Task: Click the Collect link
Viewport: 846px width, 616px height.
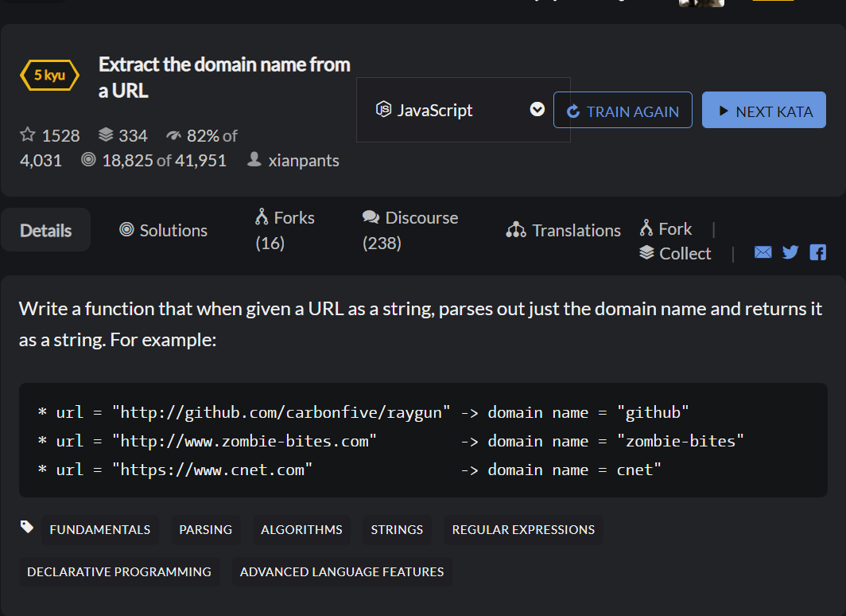Action: (x=676, y=253)
